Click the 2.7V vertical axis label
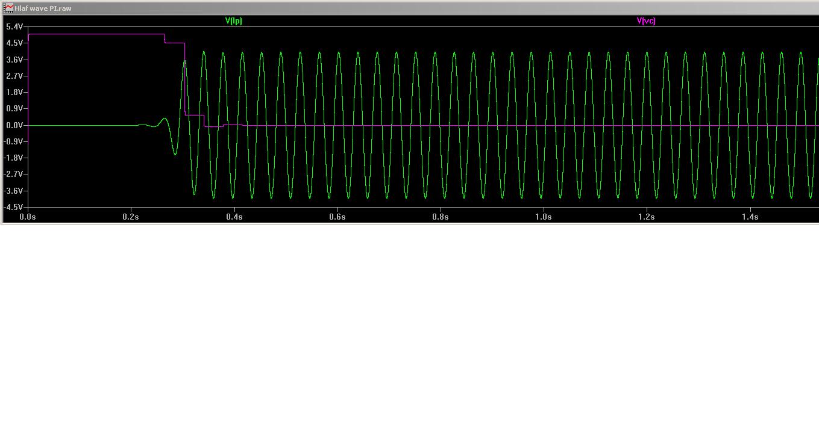This screenshot has height=432, width=819. [14, 76]
